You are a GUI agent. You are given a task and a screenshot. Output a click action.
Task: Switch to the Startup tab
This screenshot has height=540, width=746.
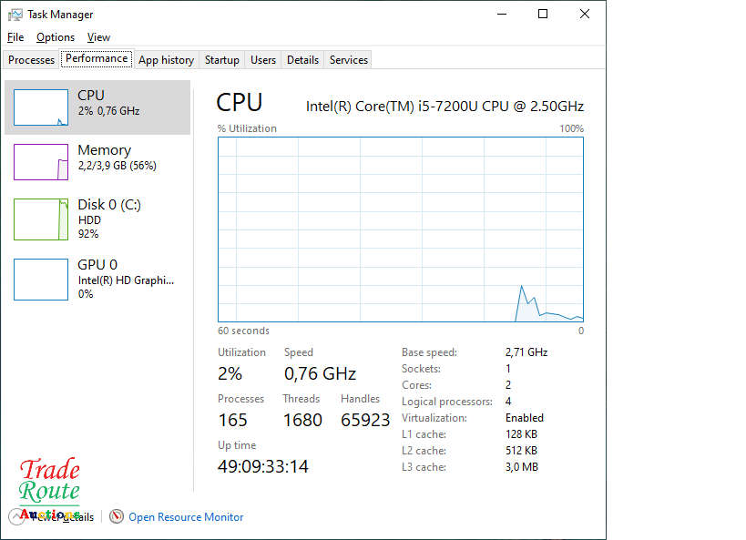point(221,60)
